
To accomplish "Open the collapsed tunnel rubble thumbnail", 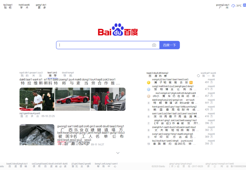I will (x=37, y=135).
